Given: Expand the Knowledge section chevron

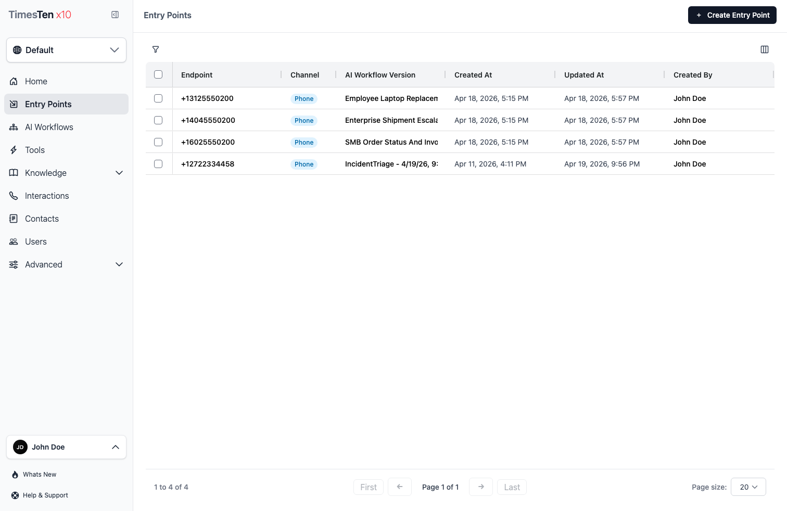Looking at the screenshot, I should pyautogui.click(x=119, y=173).
